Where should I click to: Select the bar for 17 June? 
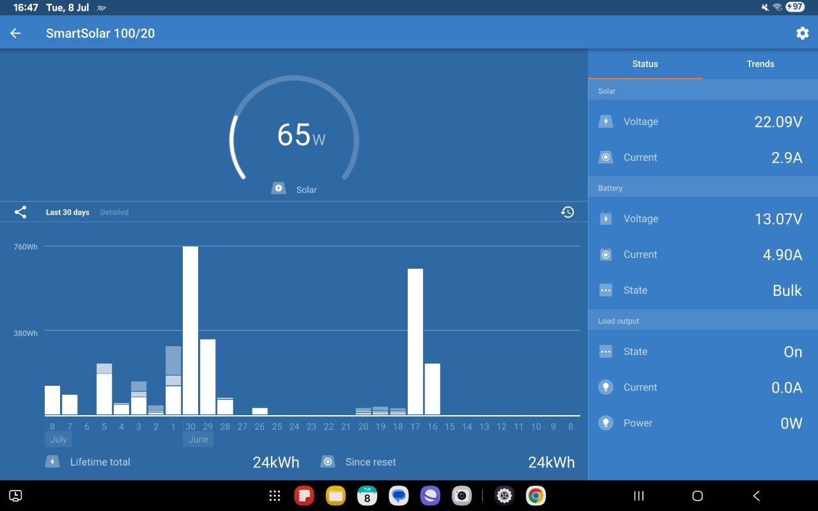(415, 342)
